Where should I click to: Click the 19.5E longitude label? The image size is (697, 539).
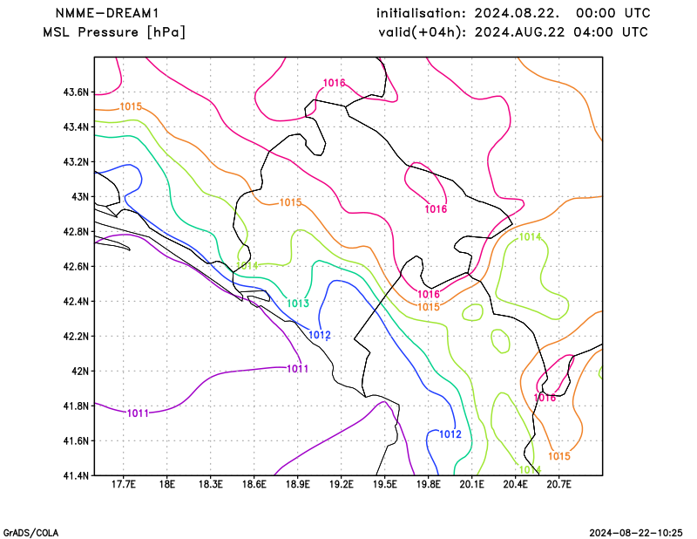point(384,484)
